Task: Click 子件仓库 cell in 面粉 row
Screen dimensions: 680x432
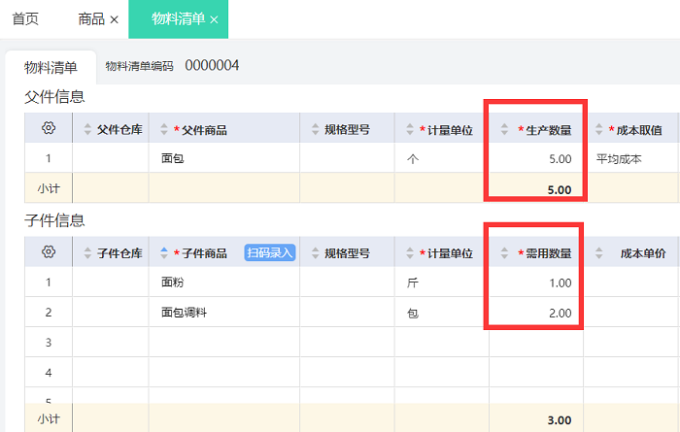Action: click(111, 282)
